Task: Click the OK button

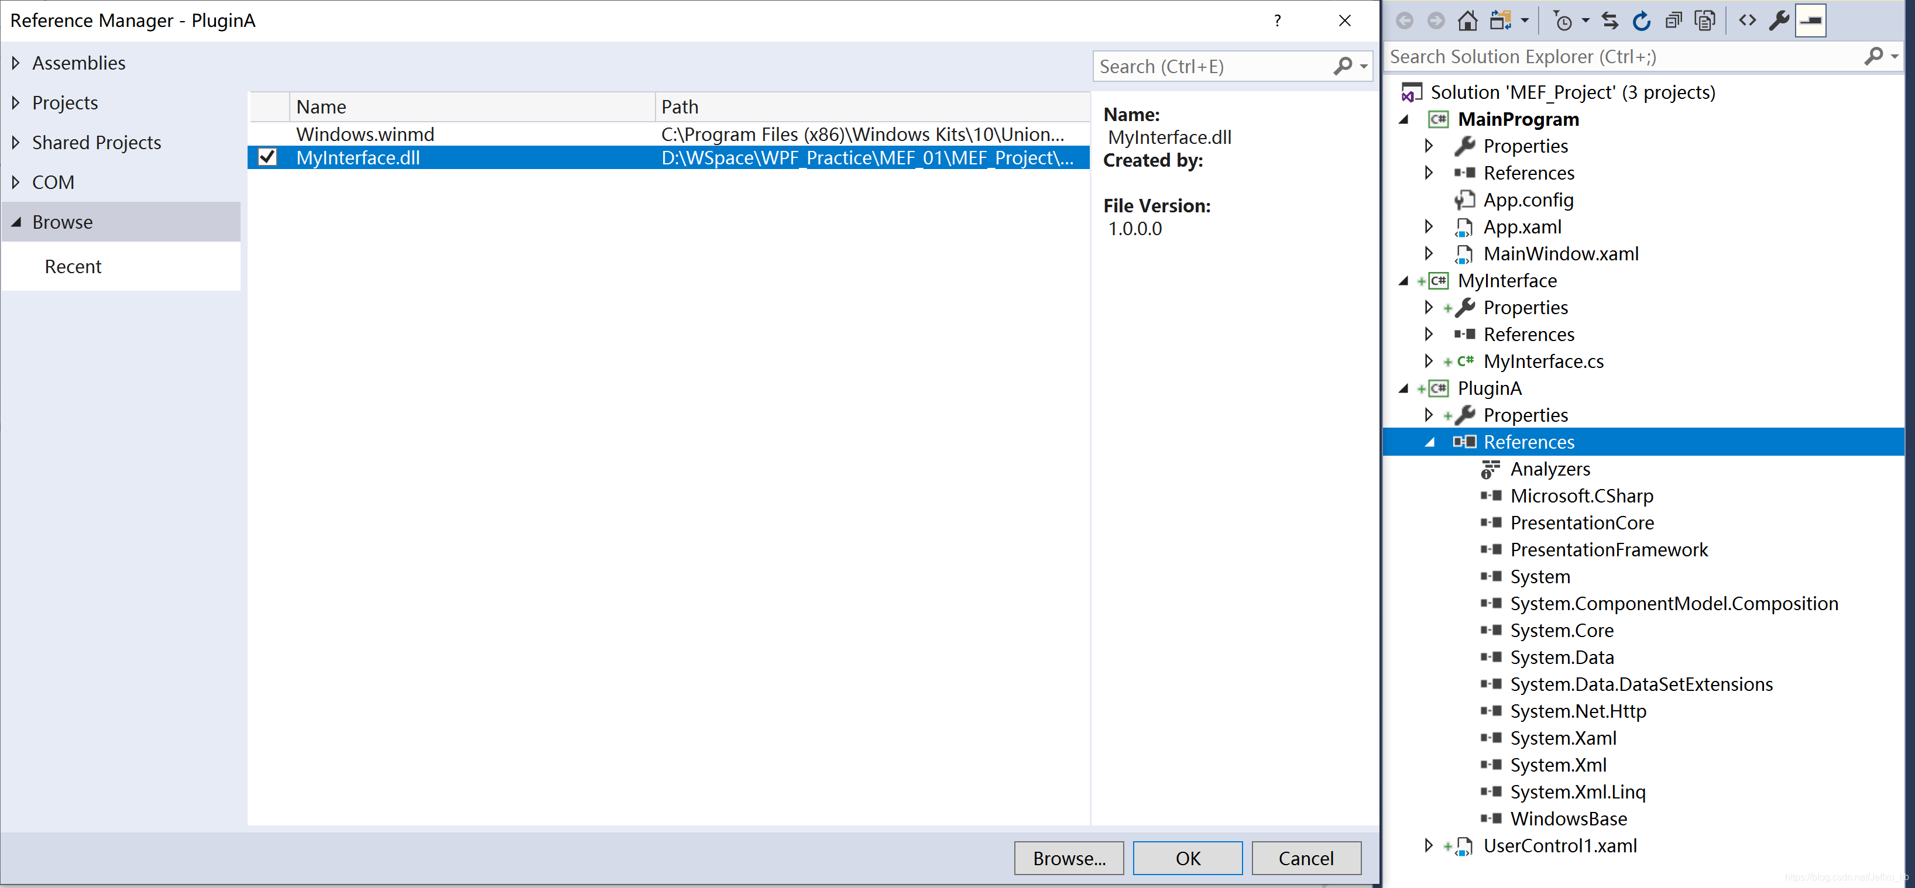Action: coord(1187,858)
